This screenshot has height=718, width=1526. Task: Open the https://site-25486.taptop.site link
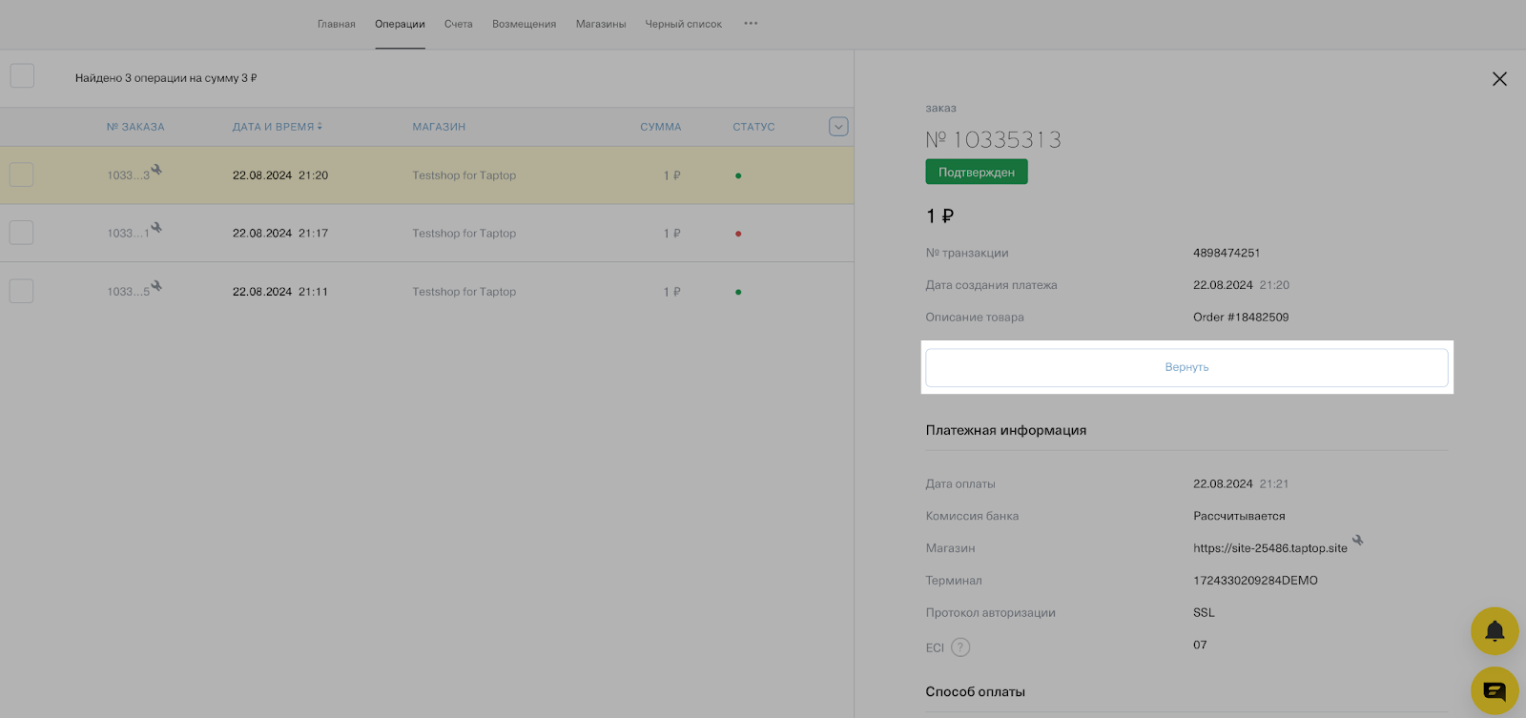tap(1270, 548)
